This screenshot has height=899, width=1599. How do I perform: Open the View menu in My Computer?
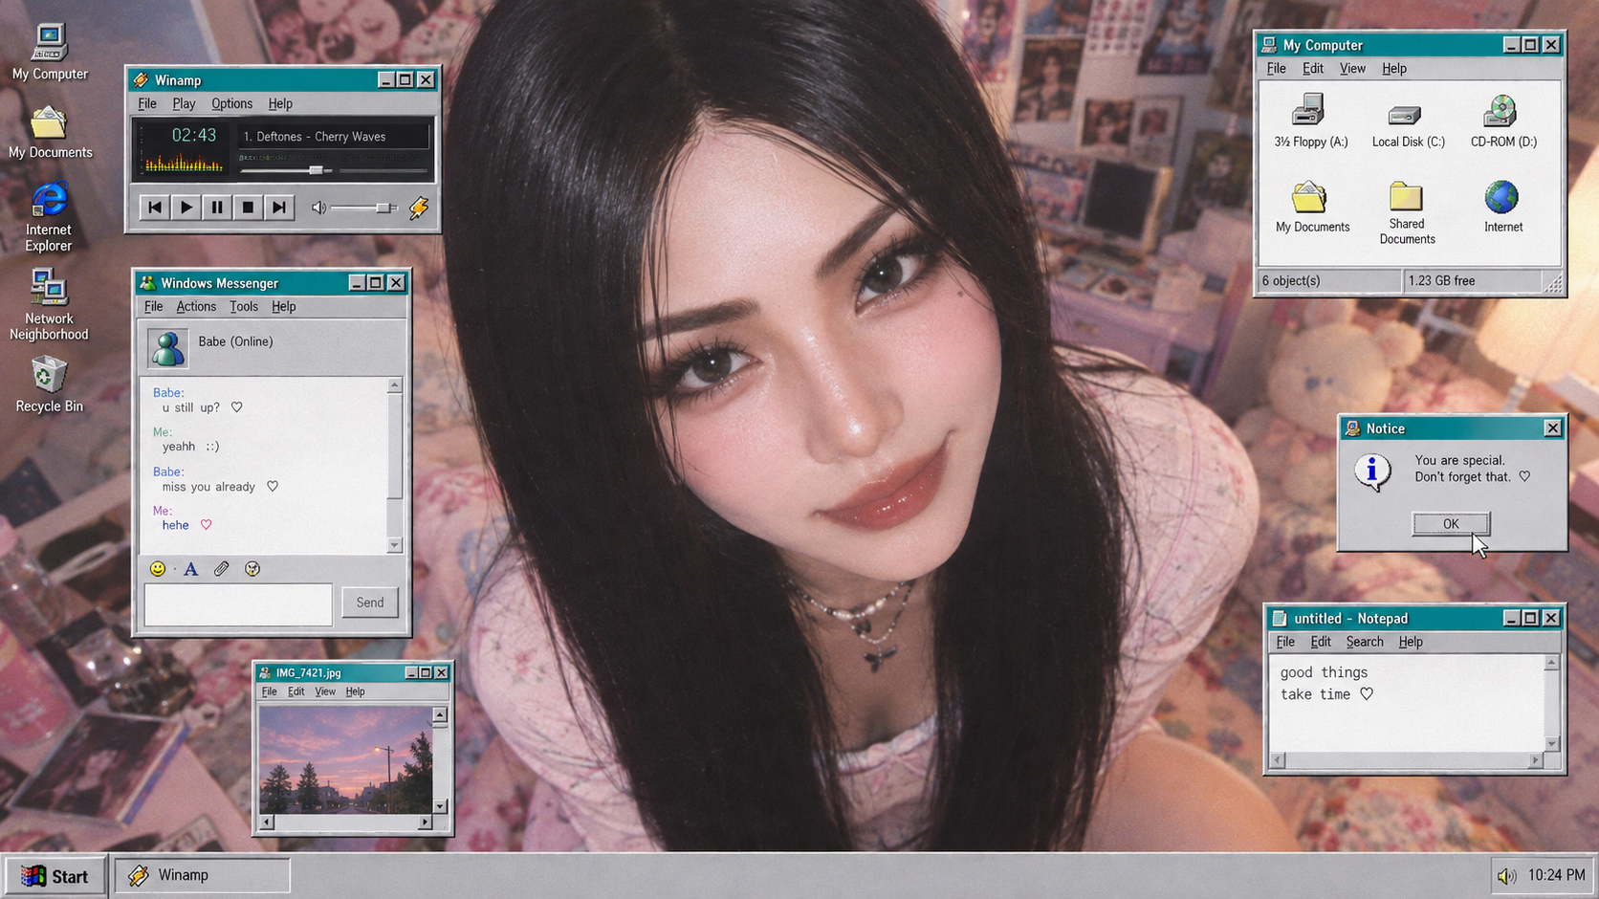click(x=1352, y=68)
